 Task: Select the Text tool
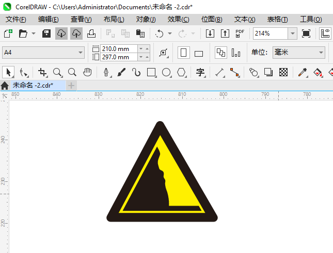point(200,72)
